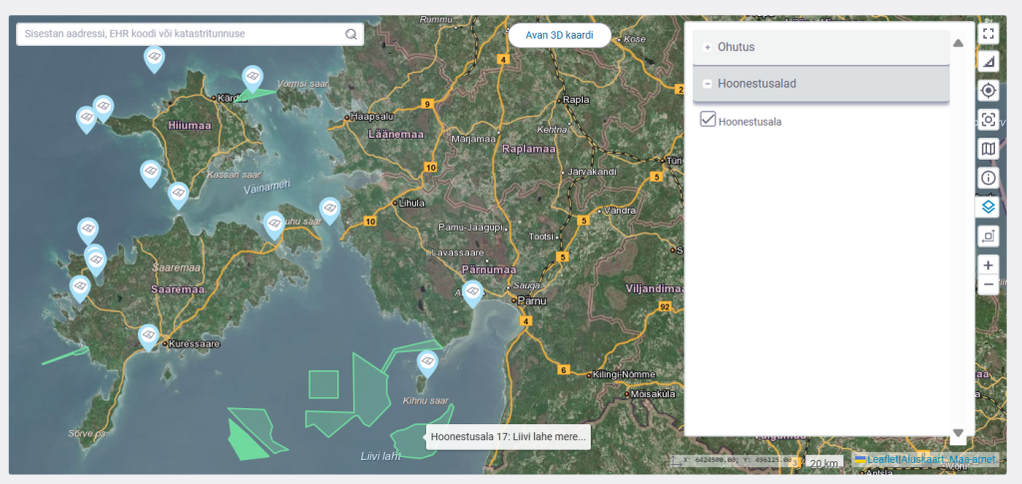
Task: Open map marker near Pärnu
Action: [x=472, y=293]
